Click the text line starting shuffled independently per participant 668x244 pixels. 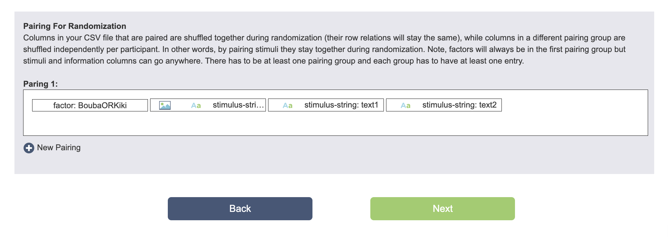[x=324, y=49]
